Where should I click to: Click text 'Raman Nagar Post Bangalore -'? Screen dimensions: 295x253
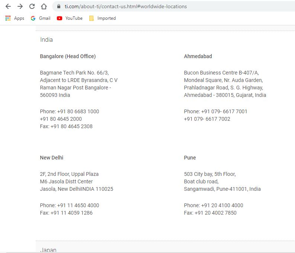point(76,88)
